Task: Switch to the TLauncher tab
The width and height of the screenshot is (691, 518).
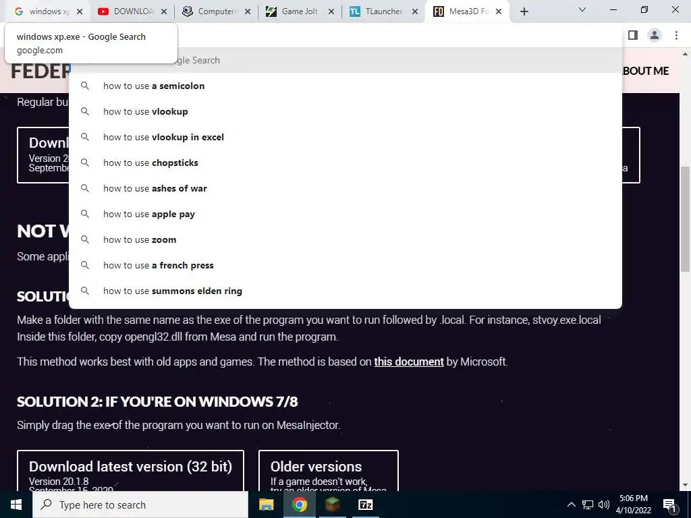Action: [382, 11]
